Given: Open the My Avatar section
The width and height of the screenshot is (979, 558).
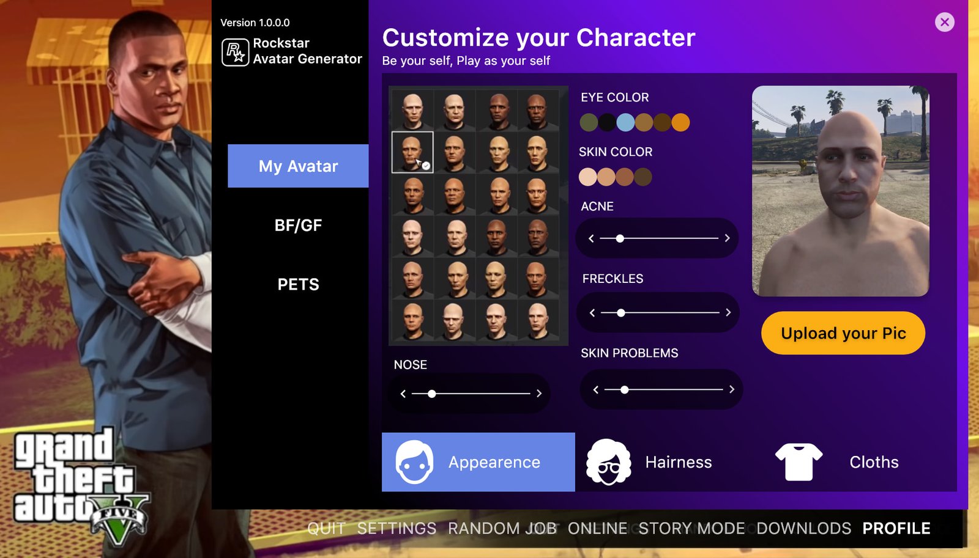Looking at the screenshot, I should (x=298, y=166).
